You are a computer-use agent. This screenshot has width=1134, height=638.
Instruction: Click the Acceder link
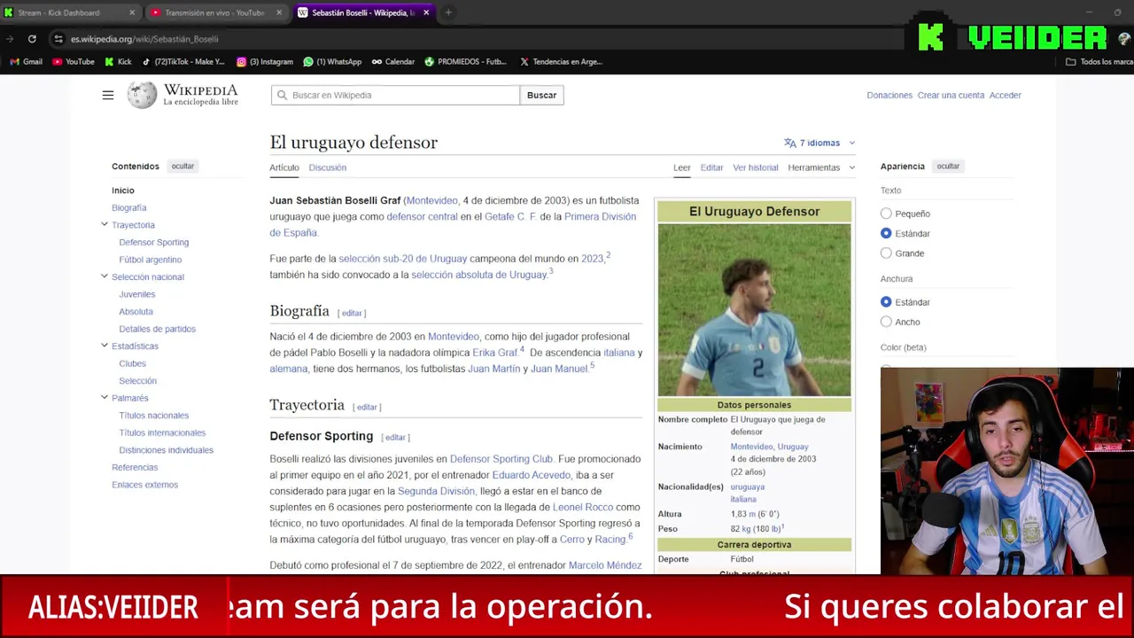click(1006, 95)
